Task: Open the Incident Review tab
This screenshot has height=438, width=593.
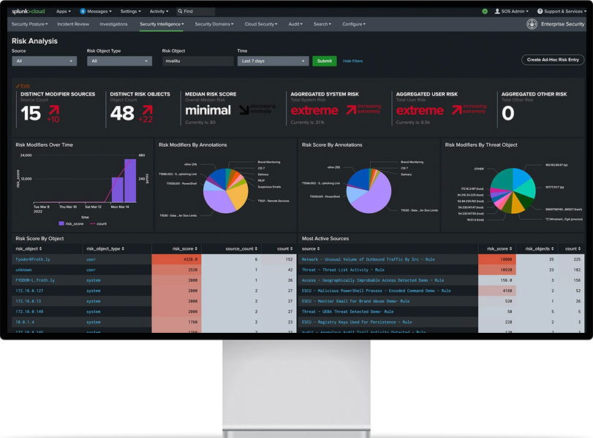Action: pyautogui.click(x=73, y=24)
